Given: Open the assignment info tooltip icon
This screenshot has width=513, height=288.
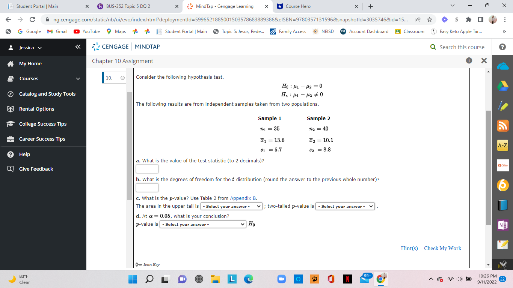Looking at the screenshot, I should (x=469, y=60).
